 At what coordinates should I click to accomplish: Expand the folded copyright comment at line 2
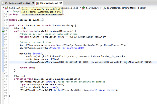8,11
